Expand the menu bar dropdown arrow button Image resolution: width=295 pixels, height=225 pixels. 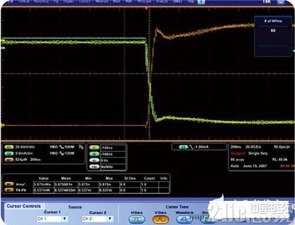coord(201,2)
